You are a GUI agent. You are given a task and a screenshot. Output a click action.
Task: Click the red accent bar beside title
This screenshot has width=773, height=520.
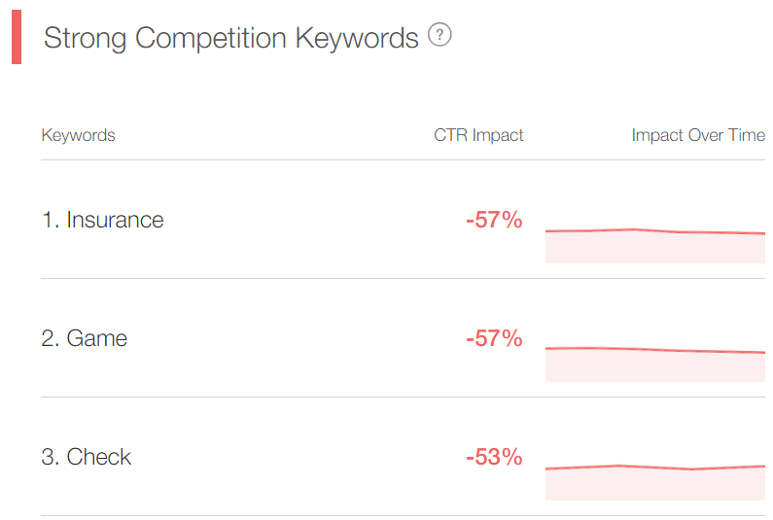pos(17,37)
